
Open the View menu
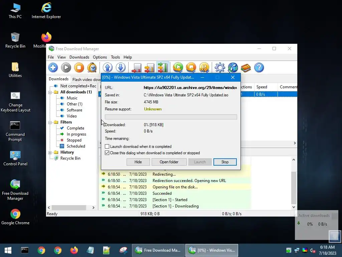pyautogui.click(x=61, y=57)
